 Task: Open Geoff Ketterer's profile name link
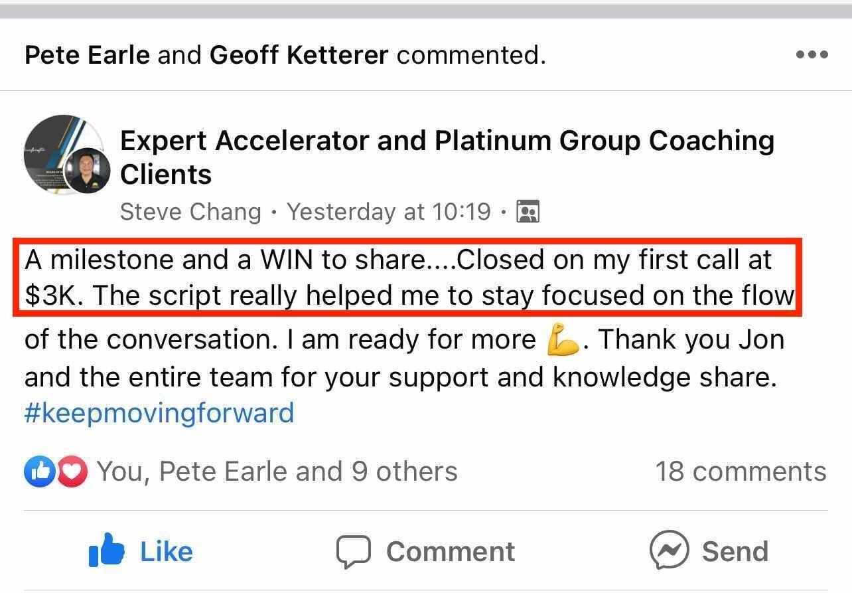click(x=299, y=55)
